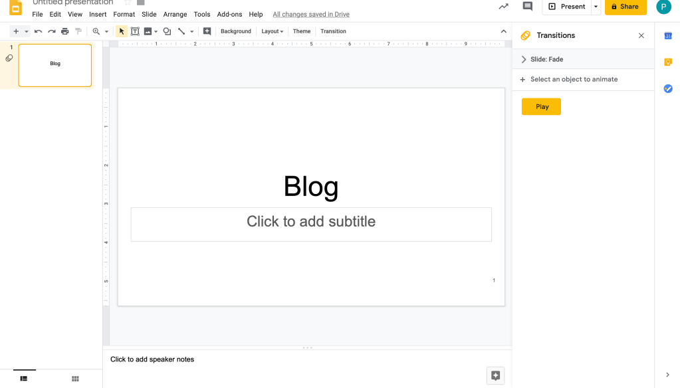
Task: Select the Blog slide thumbnail
Action: pyautogui.click(x=55, y=65)
